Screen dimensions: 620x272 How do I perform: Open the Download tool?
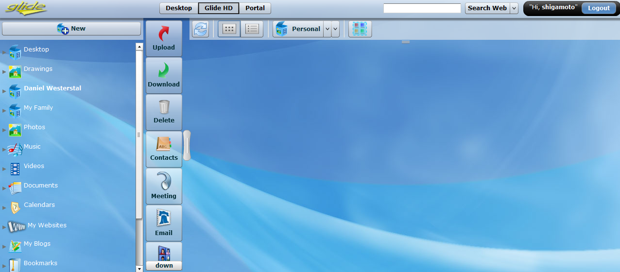(164, 75)
